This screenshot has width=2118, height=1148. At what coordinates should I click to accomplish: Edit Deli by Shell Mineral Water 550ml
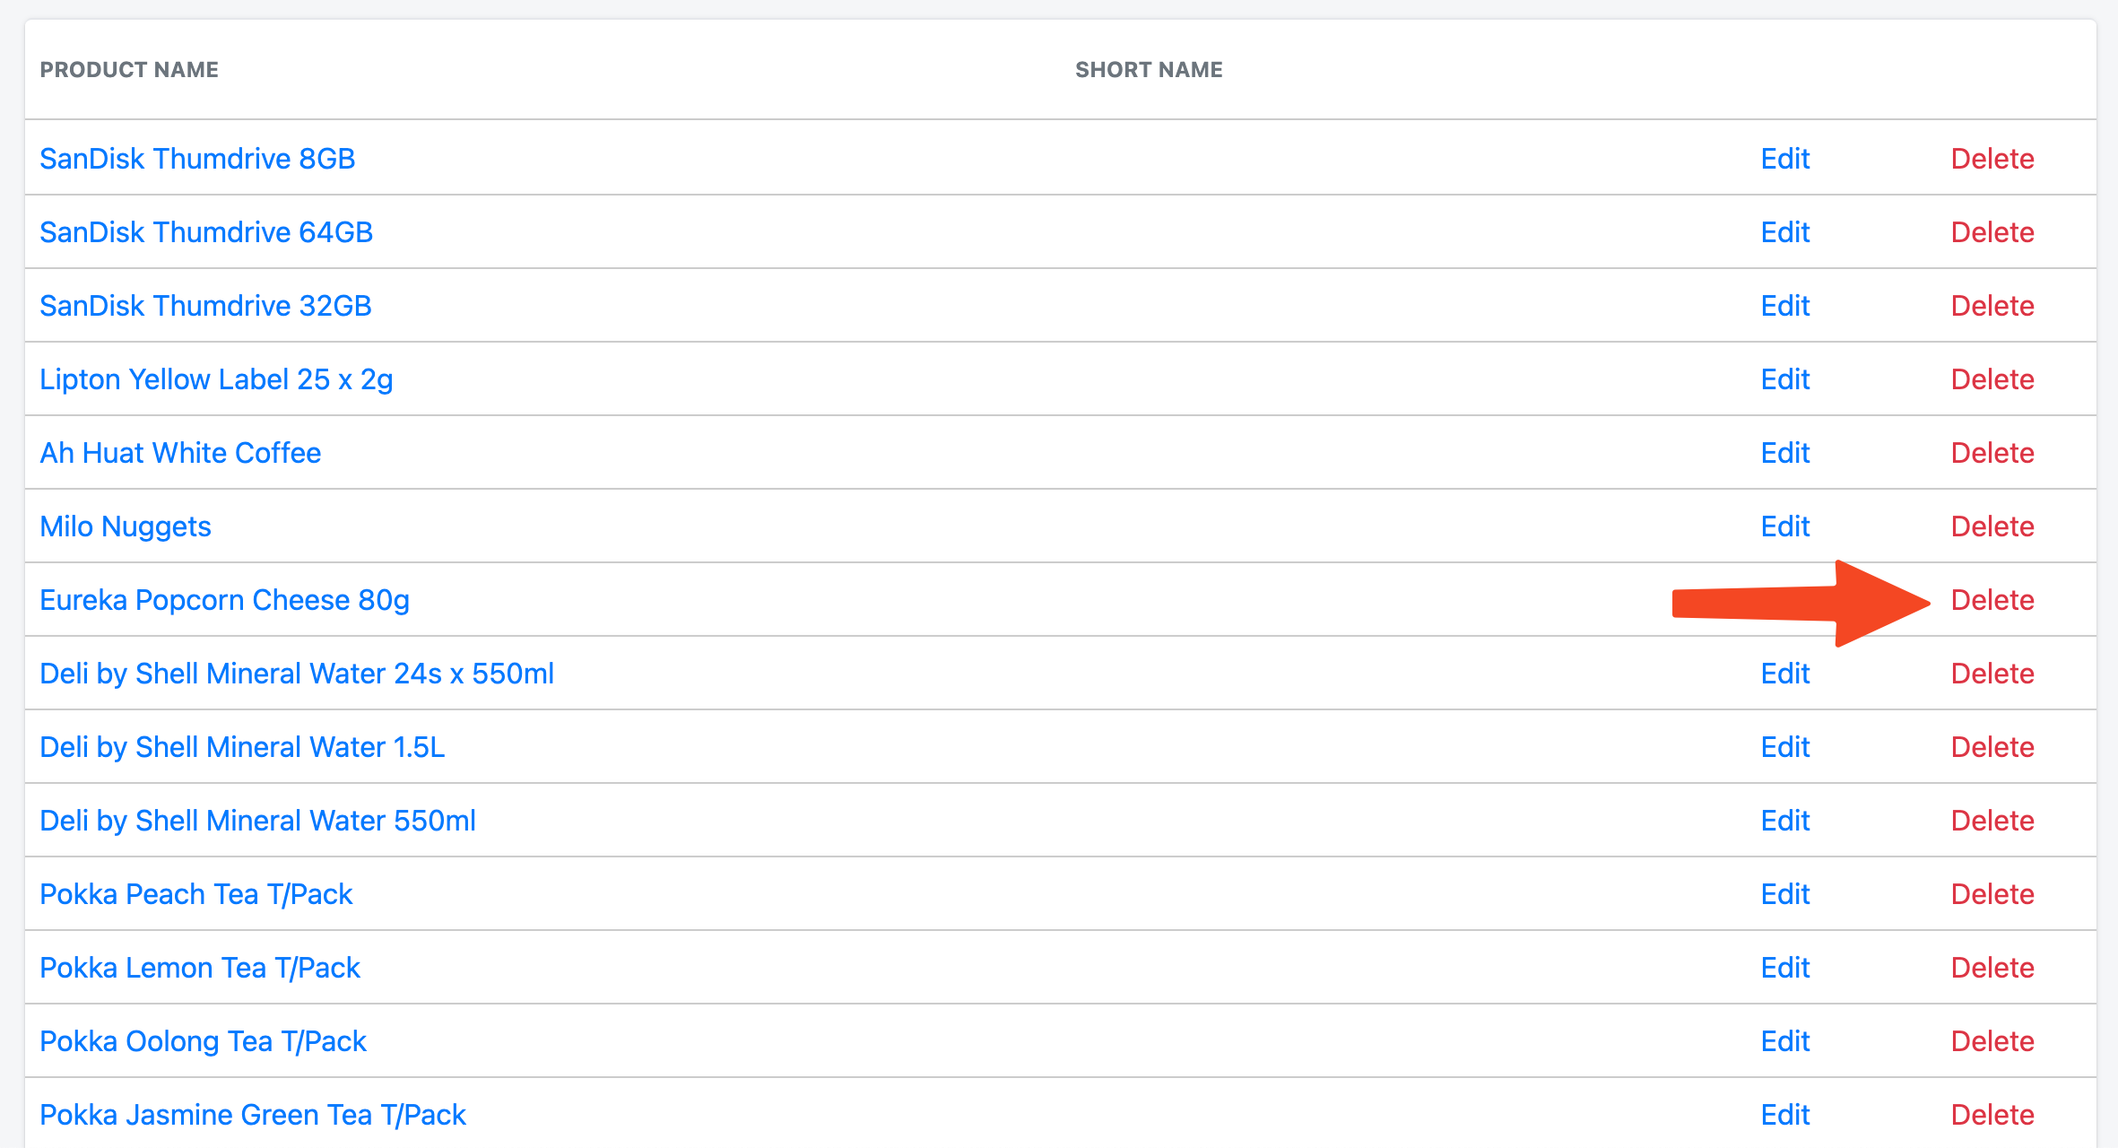[x=1784, y=821]
